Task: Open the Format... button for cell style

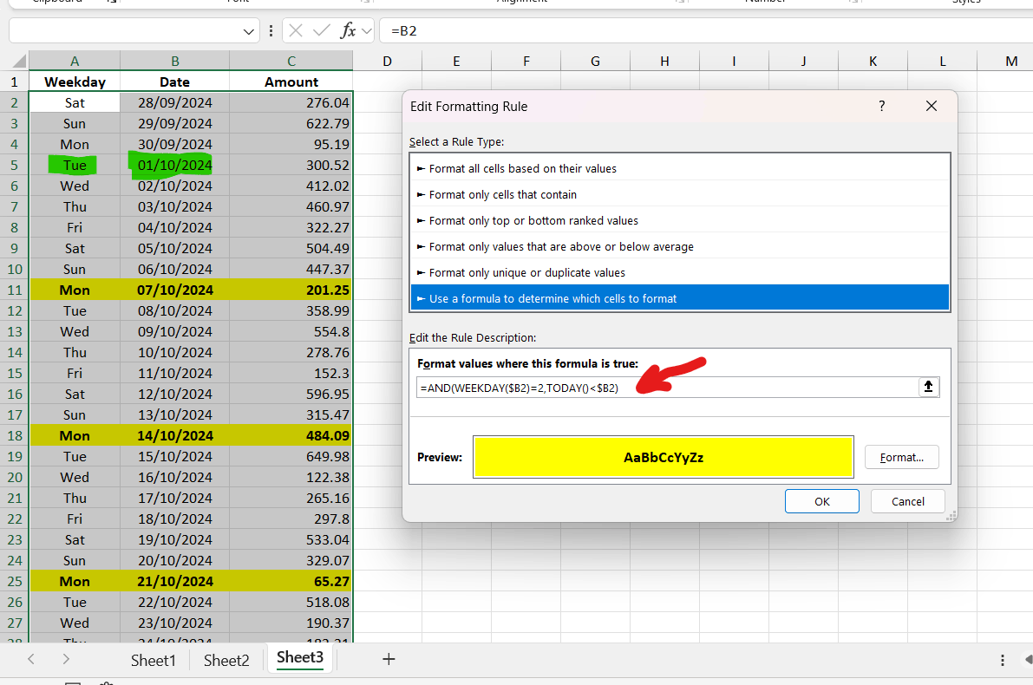Action: [901, 457]
